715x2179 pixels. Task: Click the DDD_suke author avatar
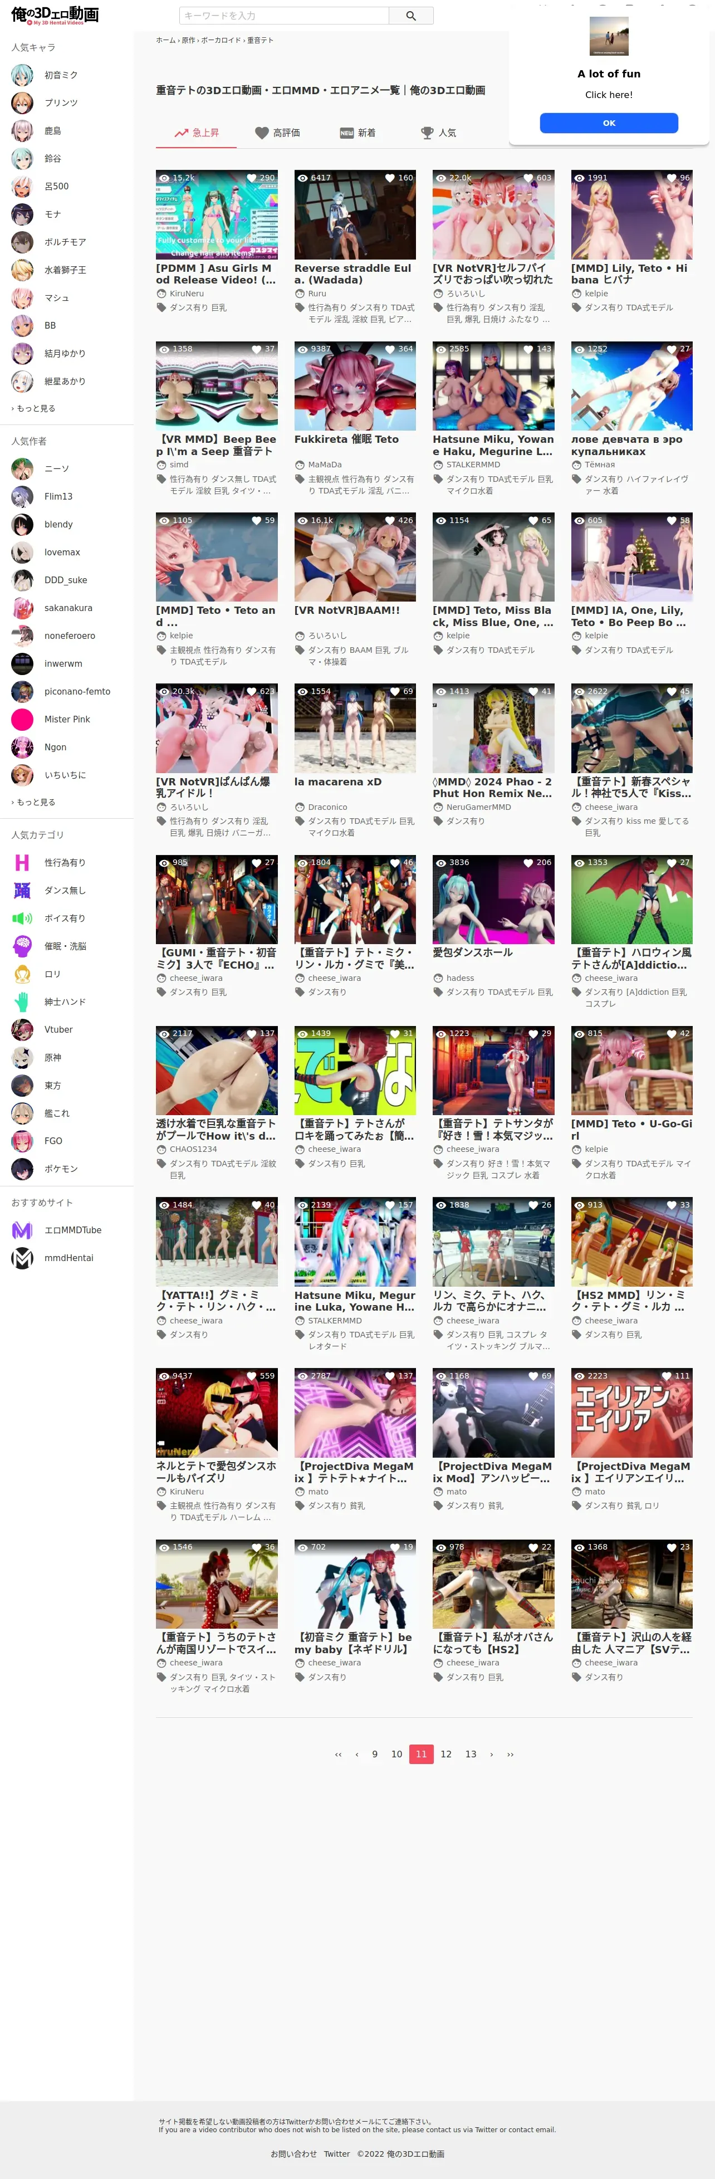[22, 580]
